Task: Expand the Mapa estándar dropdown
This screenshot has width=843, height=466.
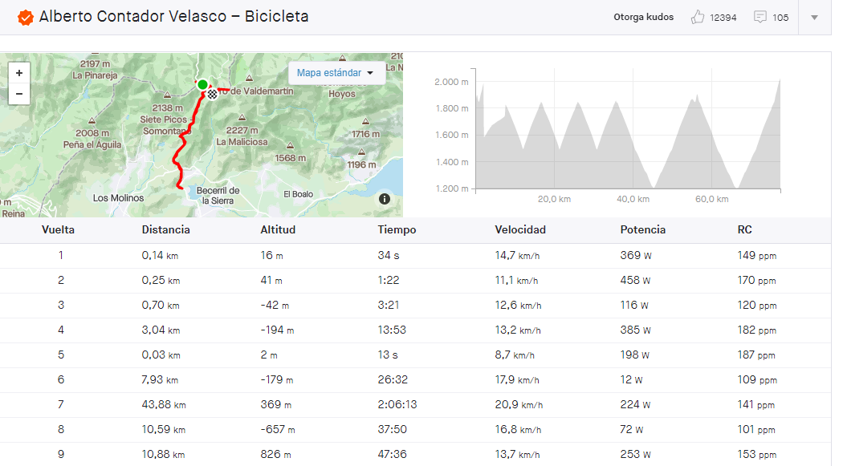Action: tap(336, 73)
